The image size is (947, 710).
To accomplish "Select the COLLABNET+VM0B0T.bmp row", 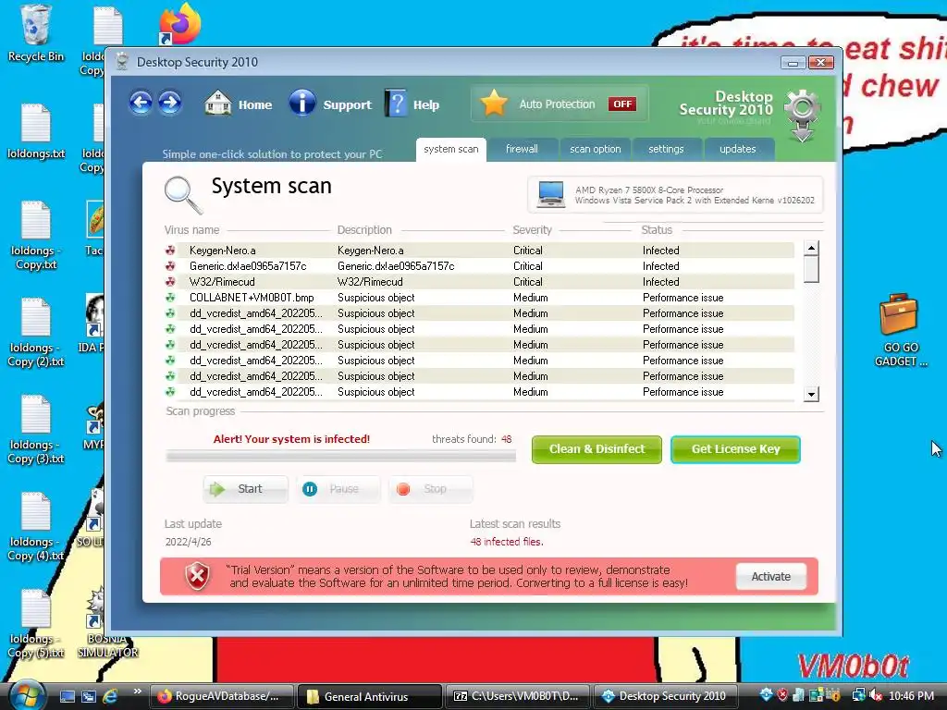I will coord(479,297).
